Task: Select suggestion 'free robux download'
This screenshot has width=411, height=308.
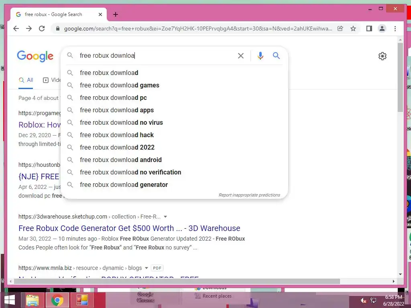Action: click(x=174, y=73)
